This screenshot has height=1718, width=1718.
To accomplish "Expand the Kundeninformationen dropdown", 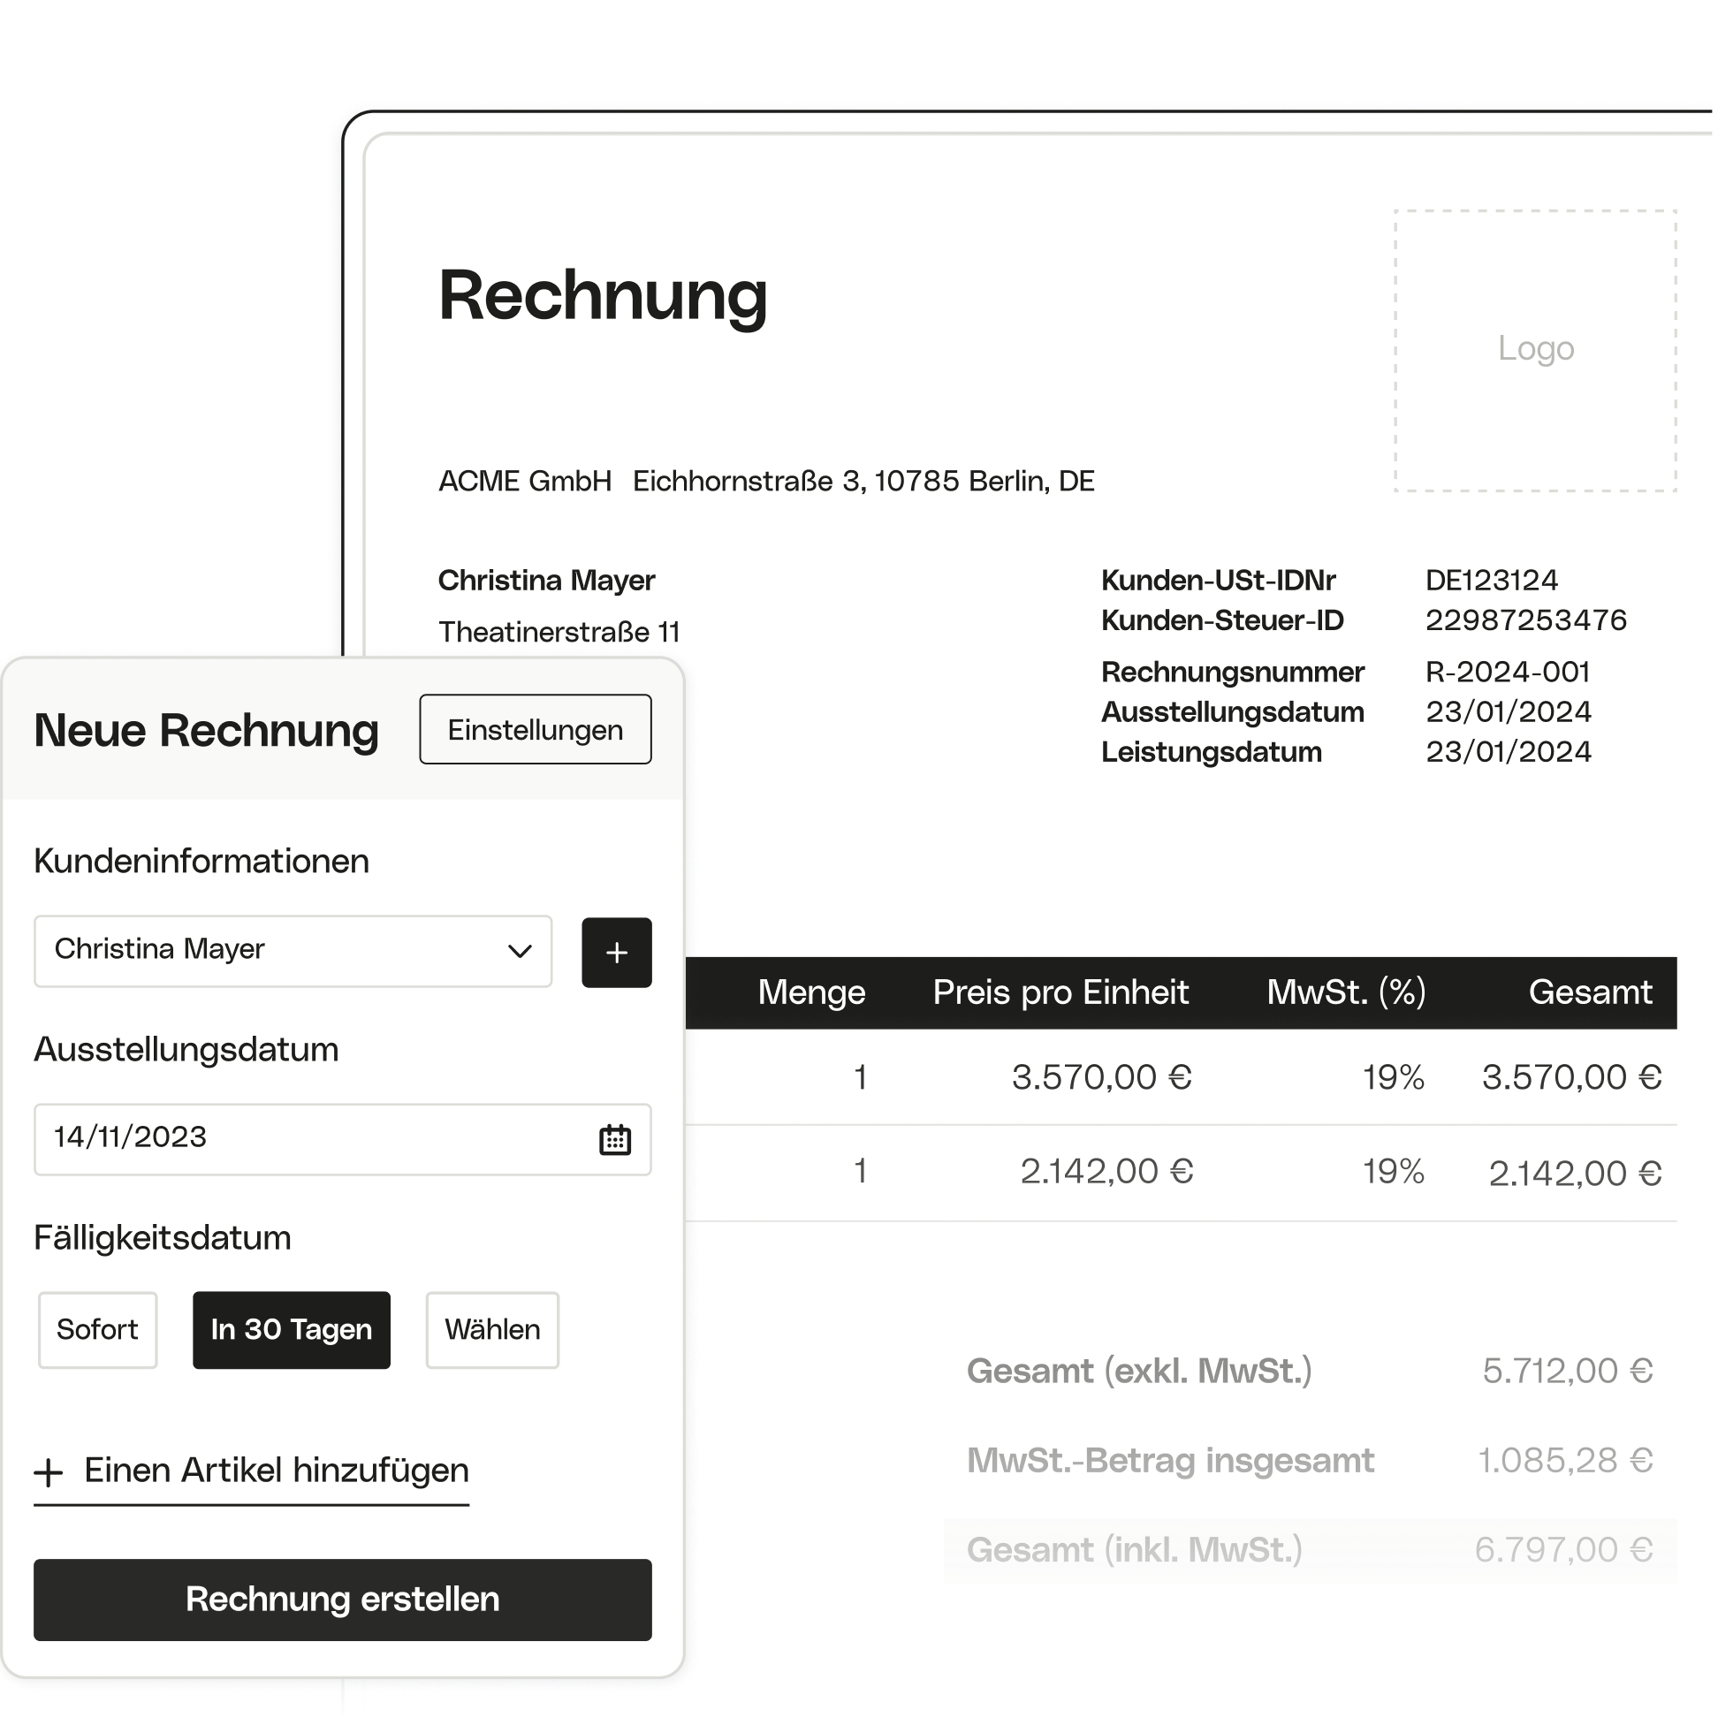I will pos(522,948).
